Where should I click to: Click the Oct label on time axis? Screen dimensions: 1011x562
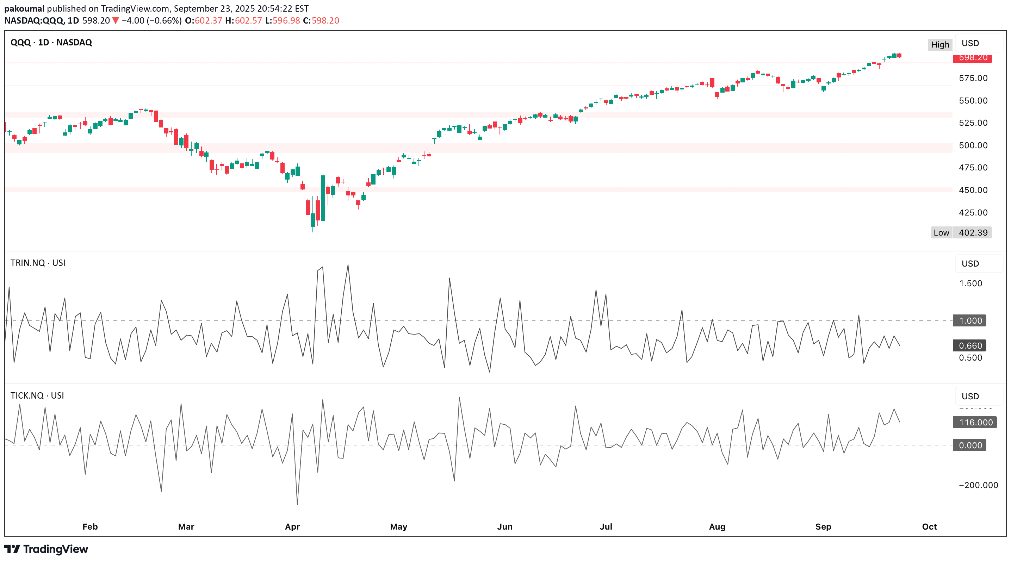[x=929, y=527]
